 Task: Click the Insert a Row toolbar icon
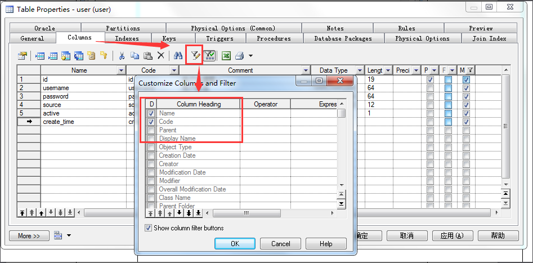40,55
